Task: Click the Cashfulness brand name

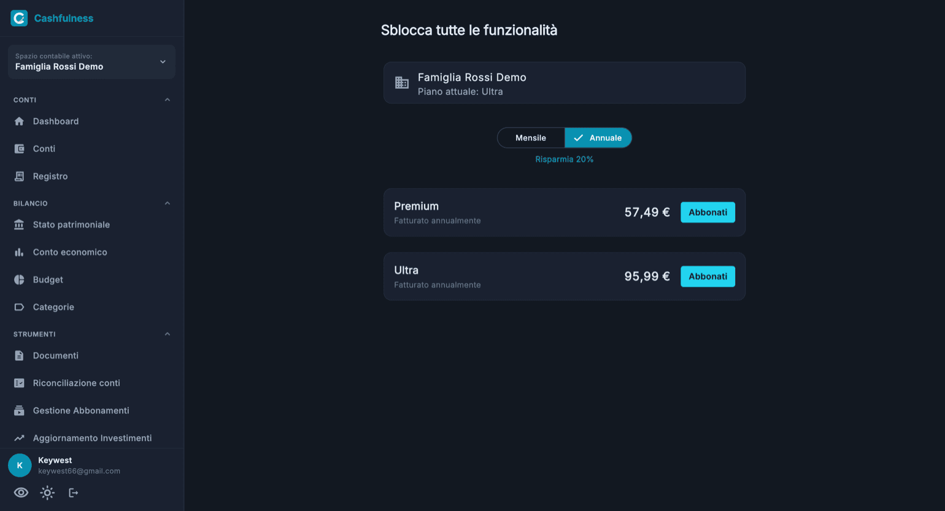Action: 64,18
